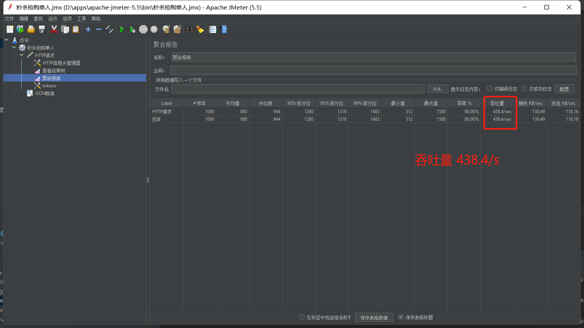Click the 总体 row label cell
The image size is (584, 328).
click(x=167, y=119)
